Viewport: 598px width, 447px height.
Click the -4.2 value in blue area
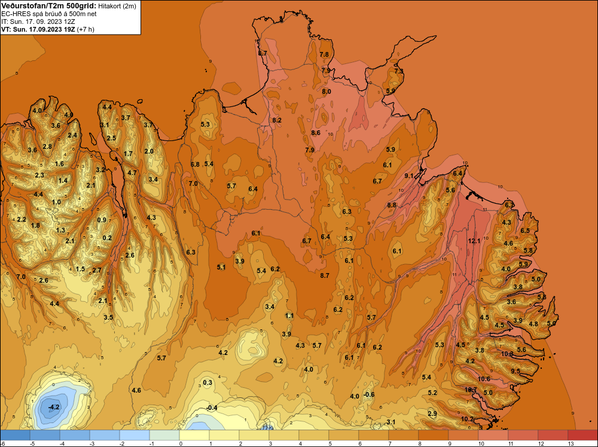coord(54,407)
